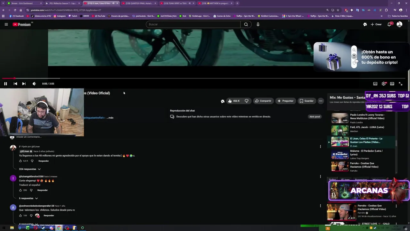The height and width of the screenshot is (231, 410).
Task: Open Instagram bookmark
Action: (60, 16)
